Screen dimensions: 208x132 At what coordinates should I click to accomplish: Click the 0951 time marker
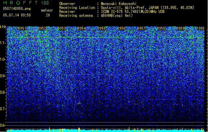click(22, 28)
